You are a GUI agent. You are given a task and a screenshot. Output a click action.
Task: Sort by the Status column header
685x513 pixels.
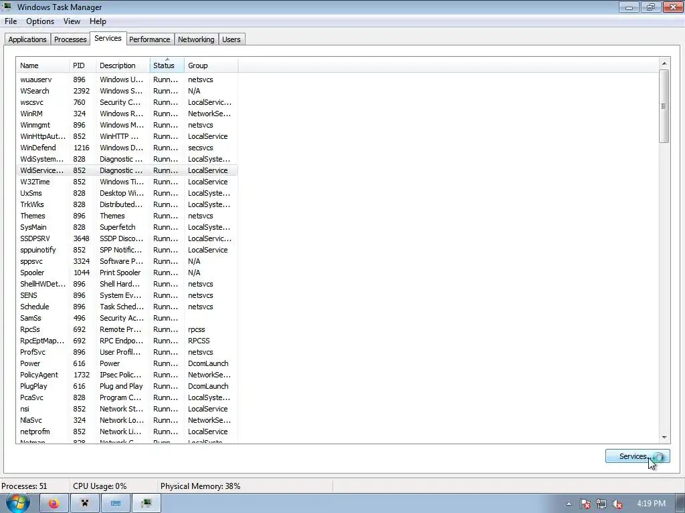[x=167, y=65]
